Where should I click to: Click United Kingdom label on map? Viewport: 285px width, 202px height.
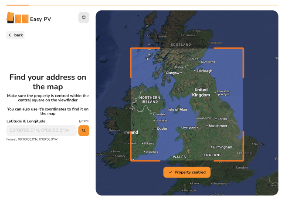click(201, 92)
